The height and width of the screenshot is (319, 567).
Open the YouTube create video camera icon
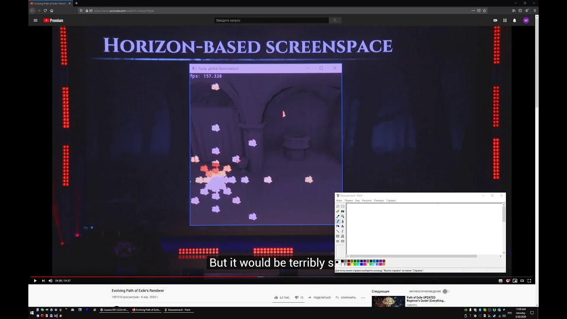495,20
